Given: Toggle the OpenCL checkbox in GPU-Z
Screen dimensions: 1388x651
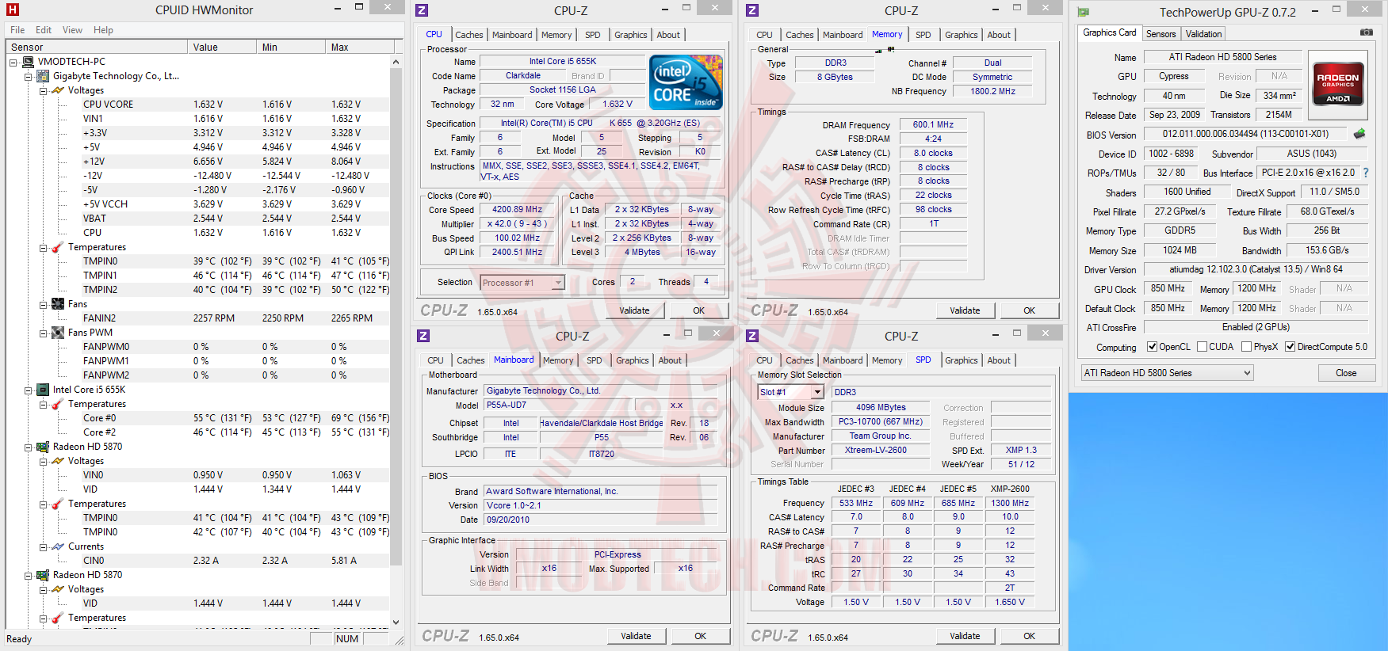Looking at the screenshot, I should (x=1153, y=347).
